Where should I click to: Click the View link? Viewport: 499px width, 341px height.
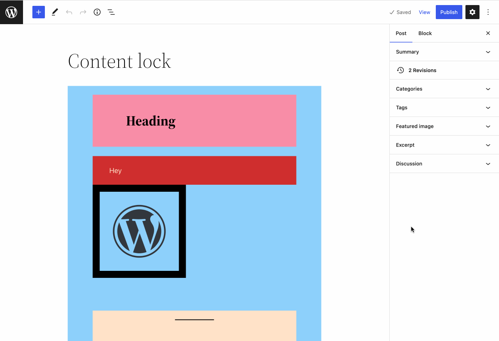click(x=424, y=12)
